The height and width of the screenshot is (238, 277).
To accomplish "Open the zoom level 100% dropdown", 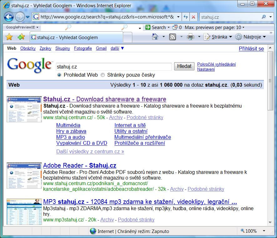I will point(264,231).
